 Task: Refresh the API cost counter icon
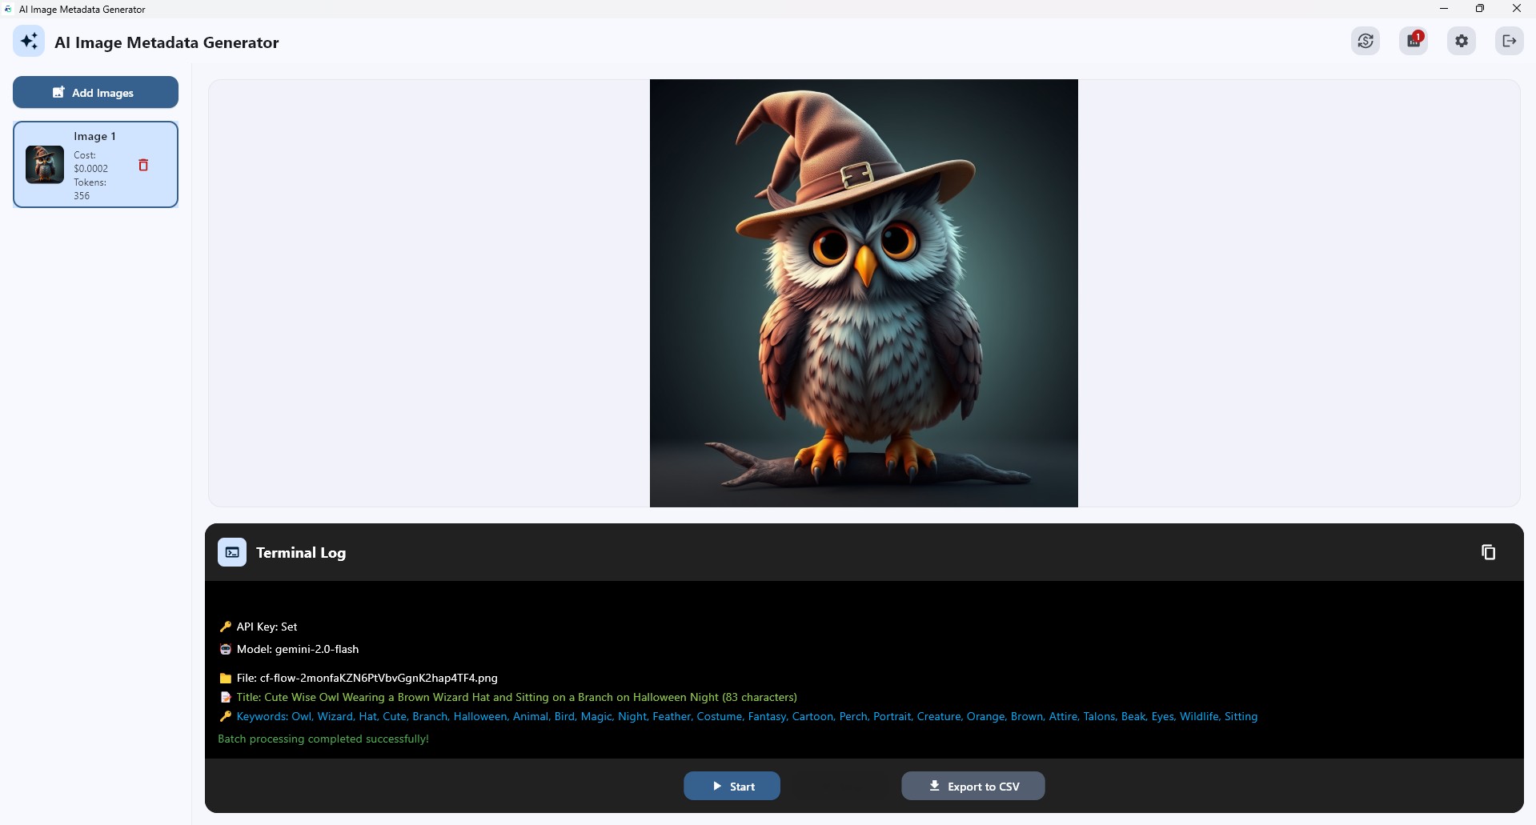point(1366,41)
